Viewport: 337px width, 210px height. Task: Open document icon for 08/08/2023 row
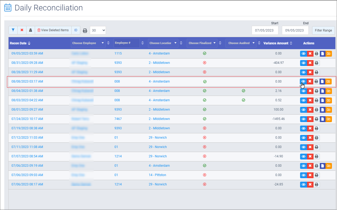tap(323, 81)
